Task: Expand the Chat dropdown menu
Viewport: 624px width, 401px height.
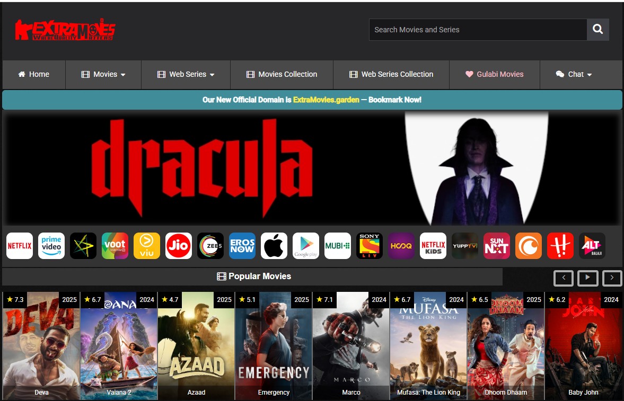Action: pos(574,74)
